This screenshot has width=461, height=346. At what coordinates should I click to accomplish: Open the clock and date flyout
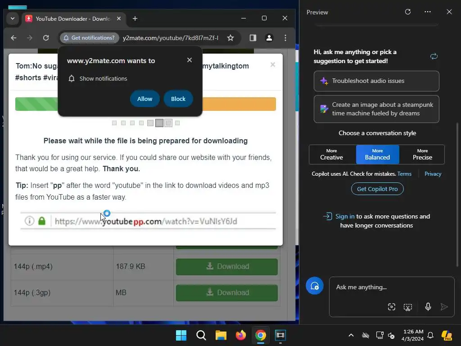tap(413, 335)
